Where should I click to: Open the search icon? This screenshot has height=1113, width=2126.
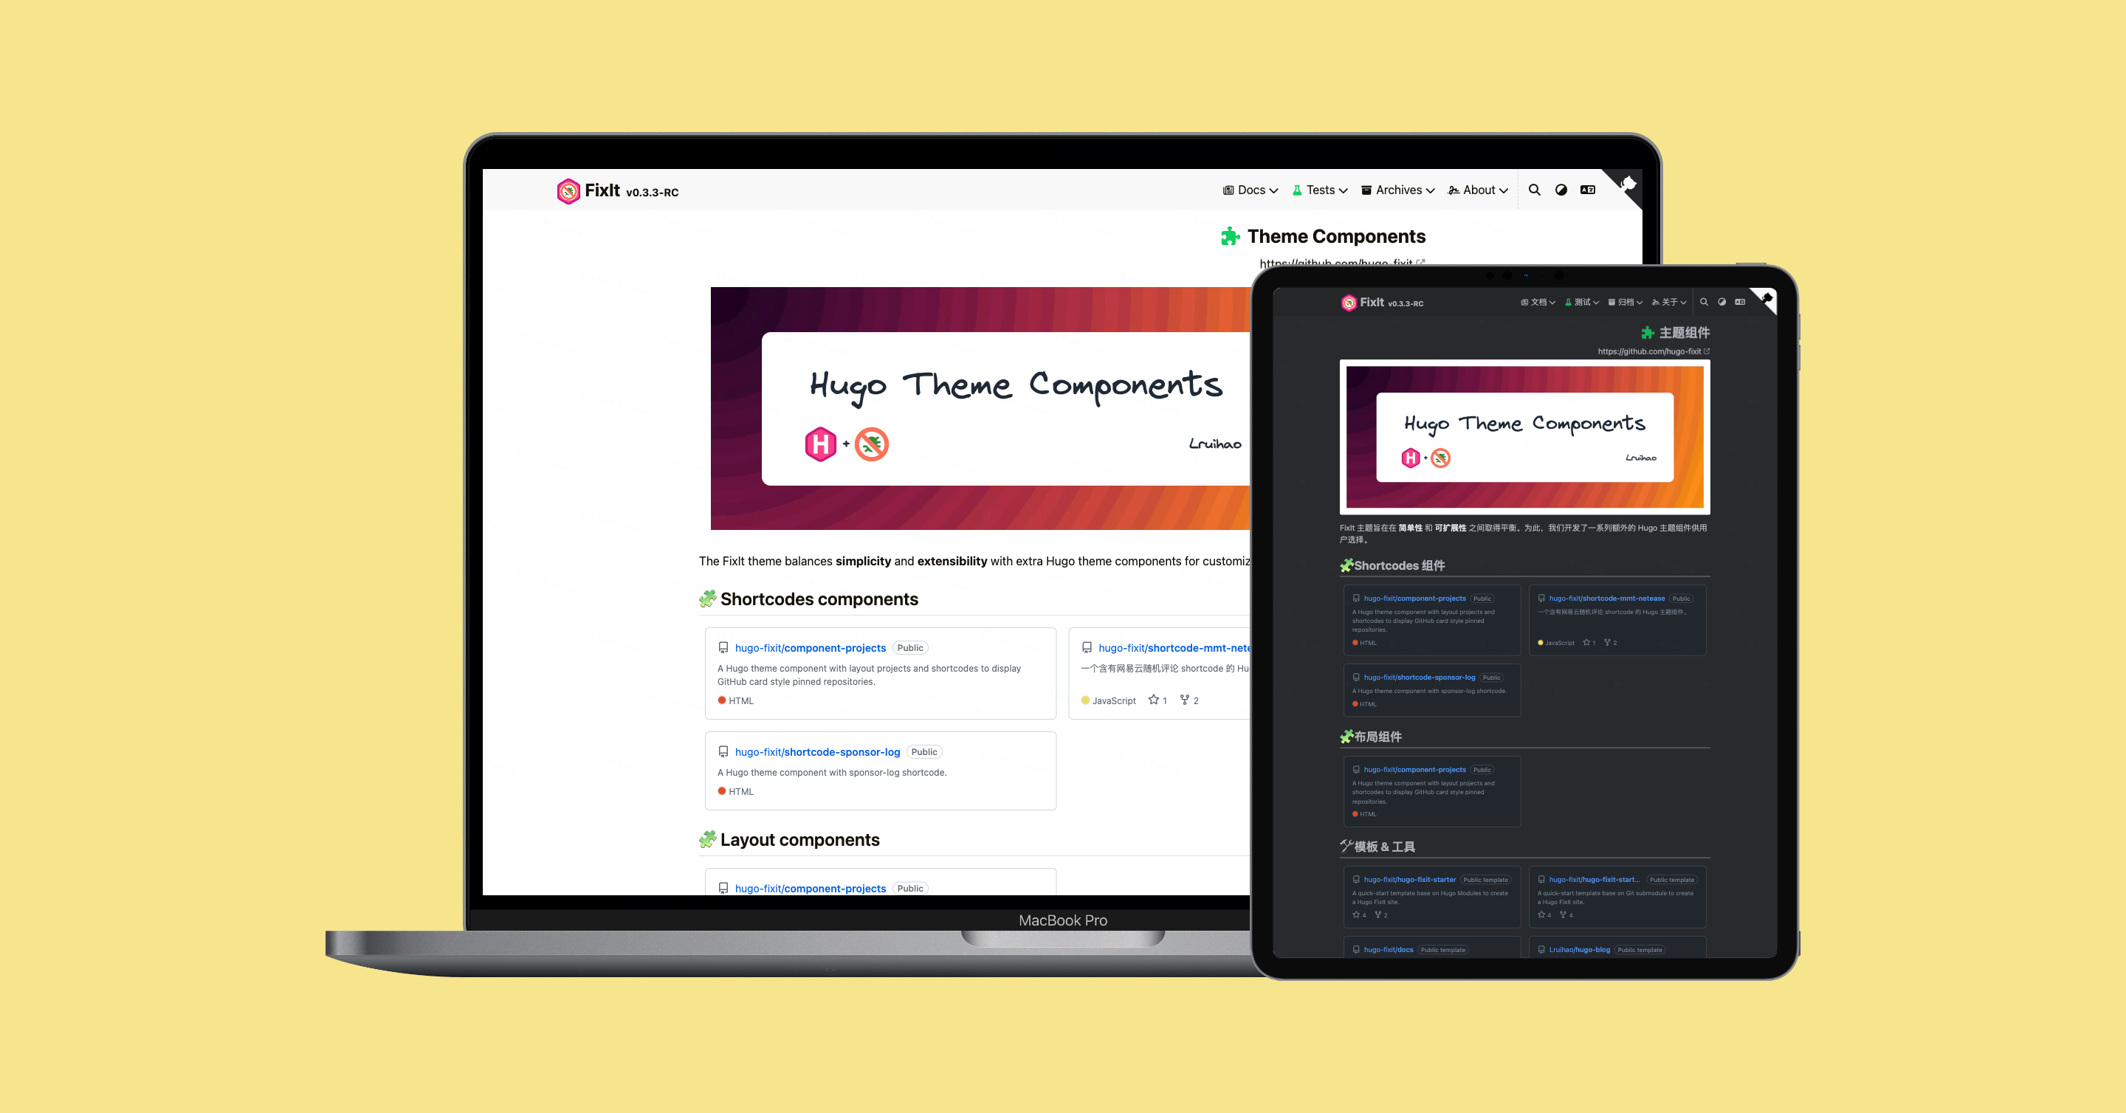tap(1534, 191)
